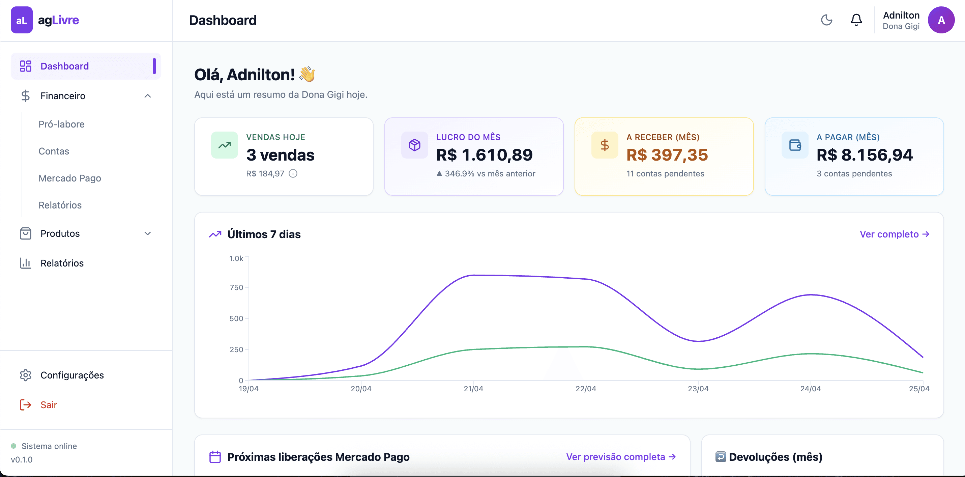Click Sair to log out

[x=49, y=405]
